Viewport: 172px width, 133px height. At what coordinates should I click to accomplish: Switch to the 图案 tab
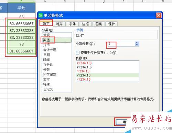[98, 24]
